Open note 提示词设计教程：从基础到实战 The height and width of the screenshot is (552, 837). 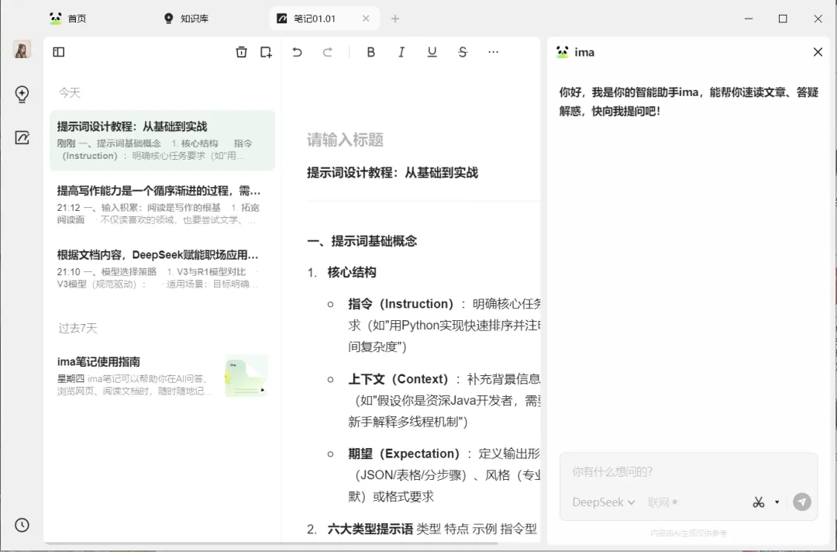(162, 140)
